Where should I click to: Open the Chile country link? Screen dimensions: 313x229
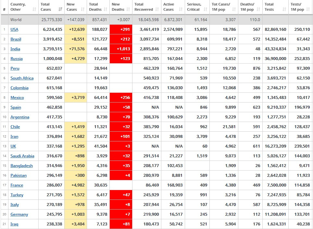pos(15,127)
